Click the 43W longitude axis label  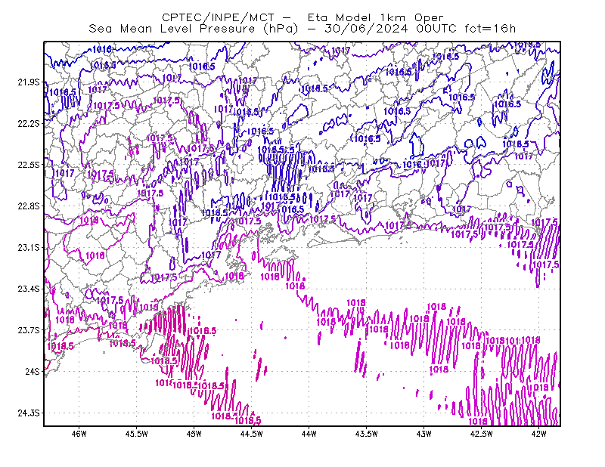[423, 434]
